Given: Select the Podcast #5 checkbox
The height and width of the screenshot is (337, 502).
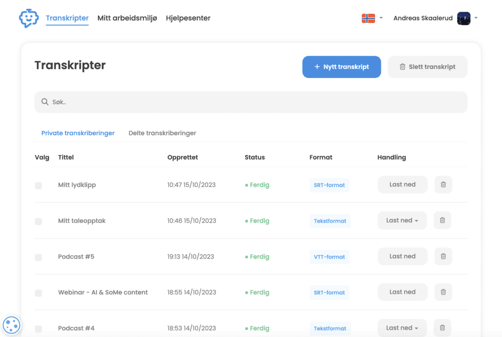Looking at the screenshot, I should (38, 257).
